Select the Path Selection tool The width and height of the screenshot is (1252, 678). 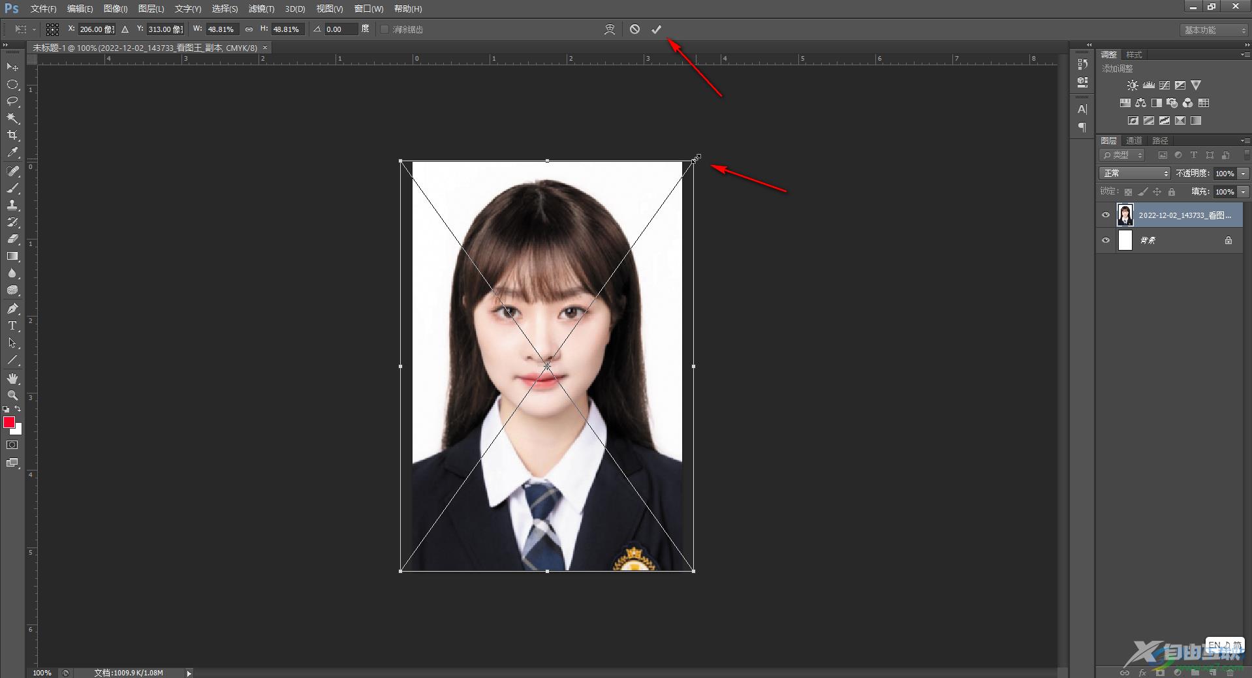point(12,343)
